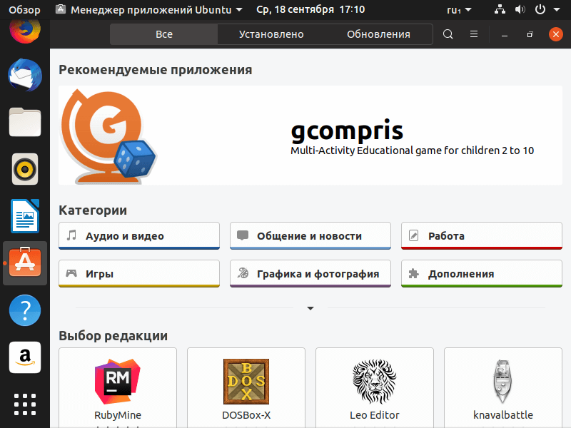The height and width of the screenshot is (428, 571).
Task: Click the Выбор редакции heading
Action: (113, 335)
